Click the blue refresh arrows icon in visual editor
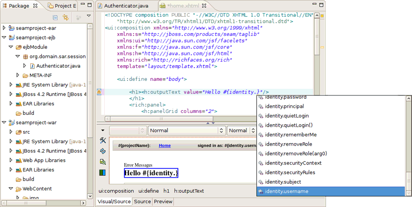 pos(103,151)
